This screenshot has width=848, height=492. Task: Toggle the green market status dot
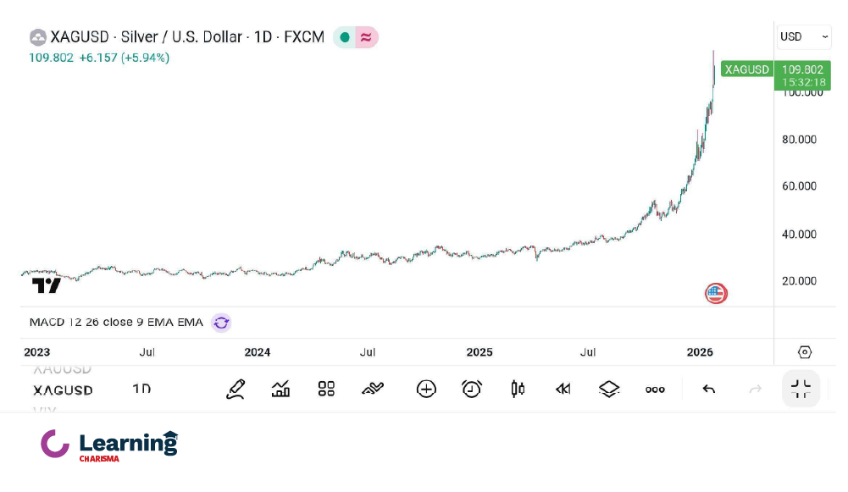point(345,37)
